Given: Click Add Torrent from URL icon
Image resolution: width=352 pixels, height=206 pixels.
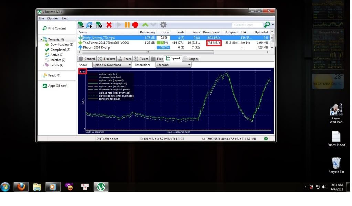Looking at the screenshot, I should [89, 25].
